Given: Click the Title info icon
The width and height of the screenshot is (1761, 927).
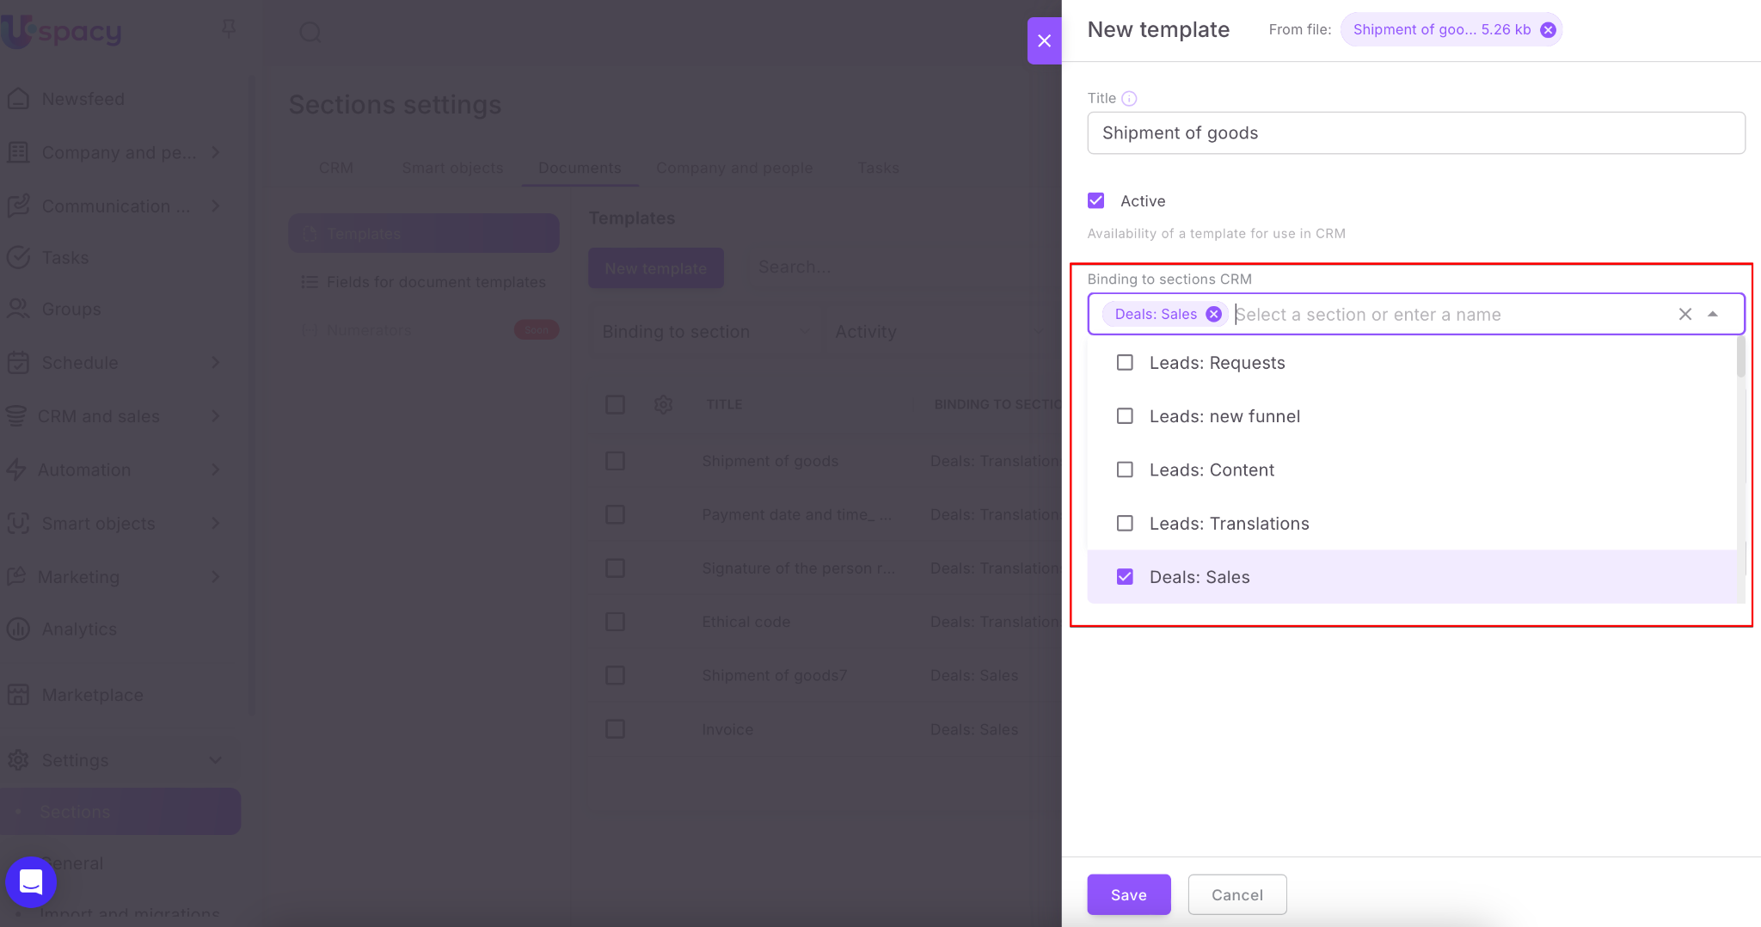Looking at the screenshot, I should click(x=1129, y=99).
